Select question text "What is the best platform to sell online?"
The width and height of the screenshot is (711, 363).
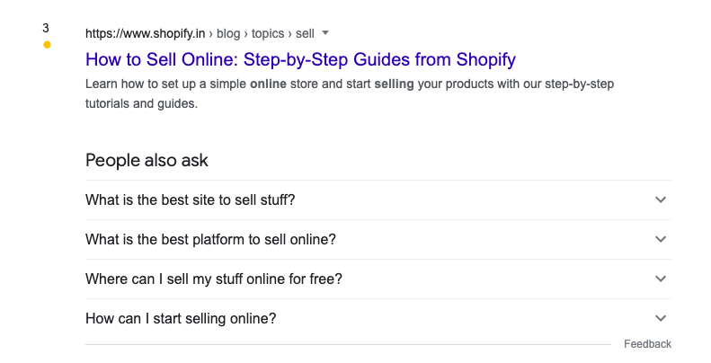tap(210, 239)
